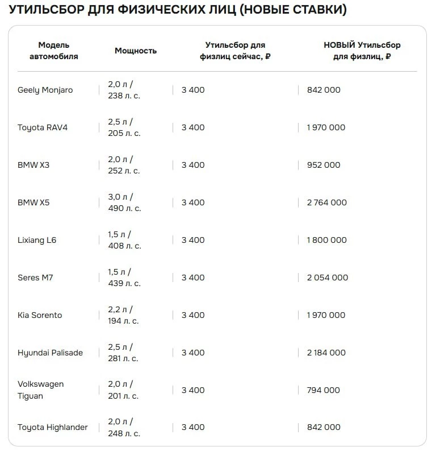This screenshot has height=455, width=436.
Task: Click the page title about new recycling fee rates
Action: coord(178,10)
